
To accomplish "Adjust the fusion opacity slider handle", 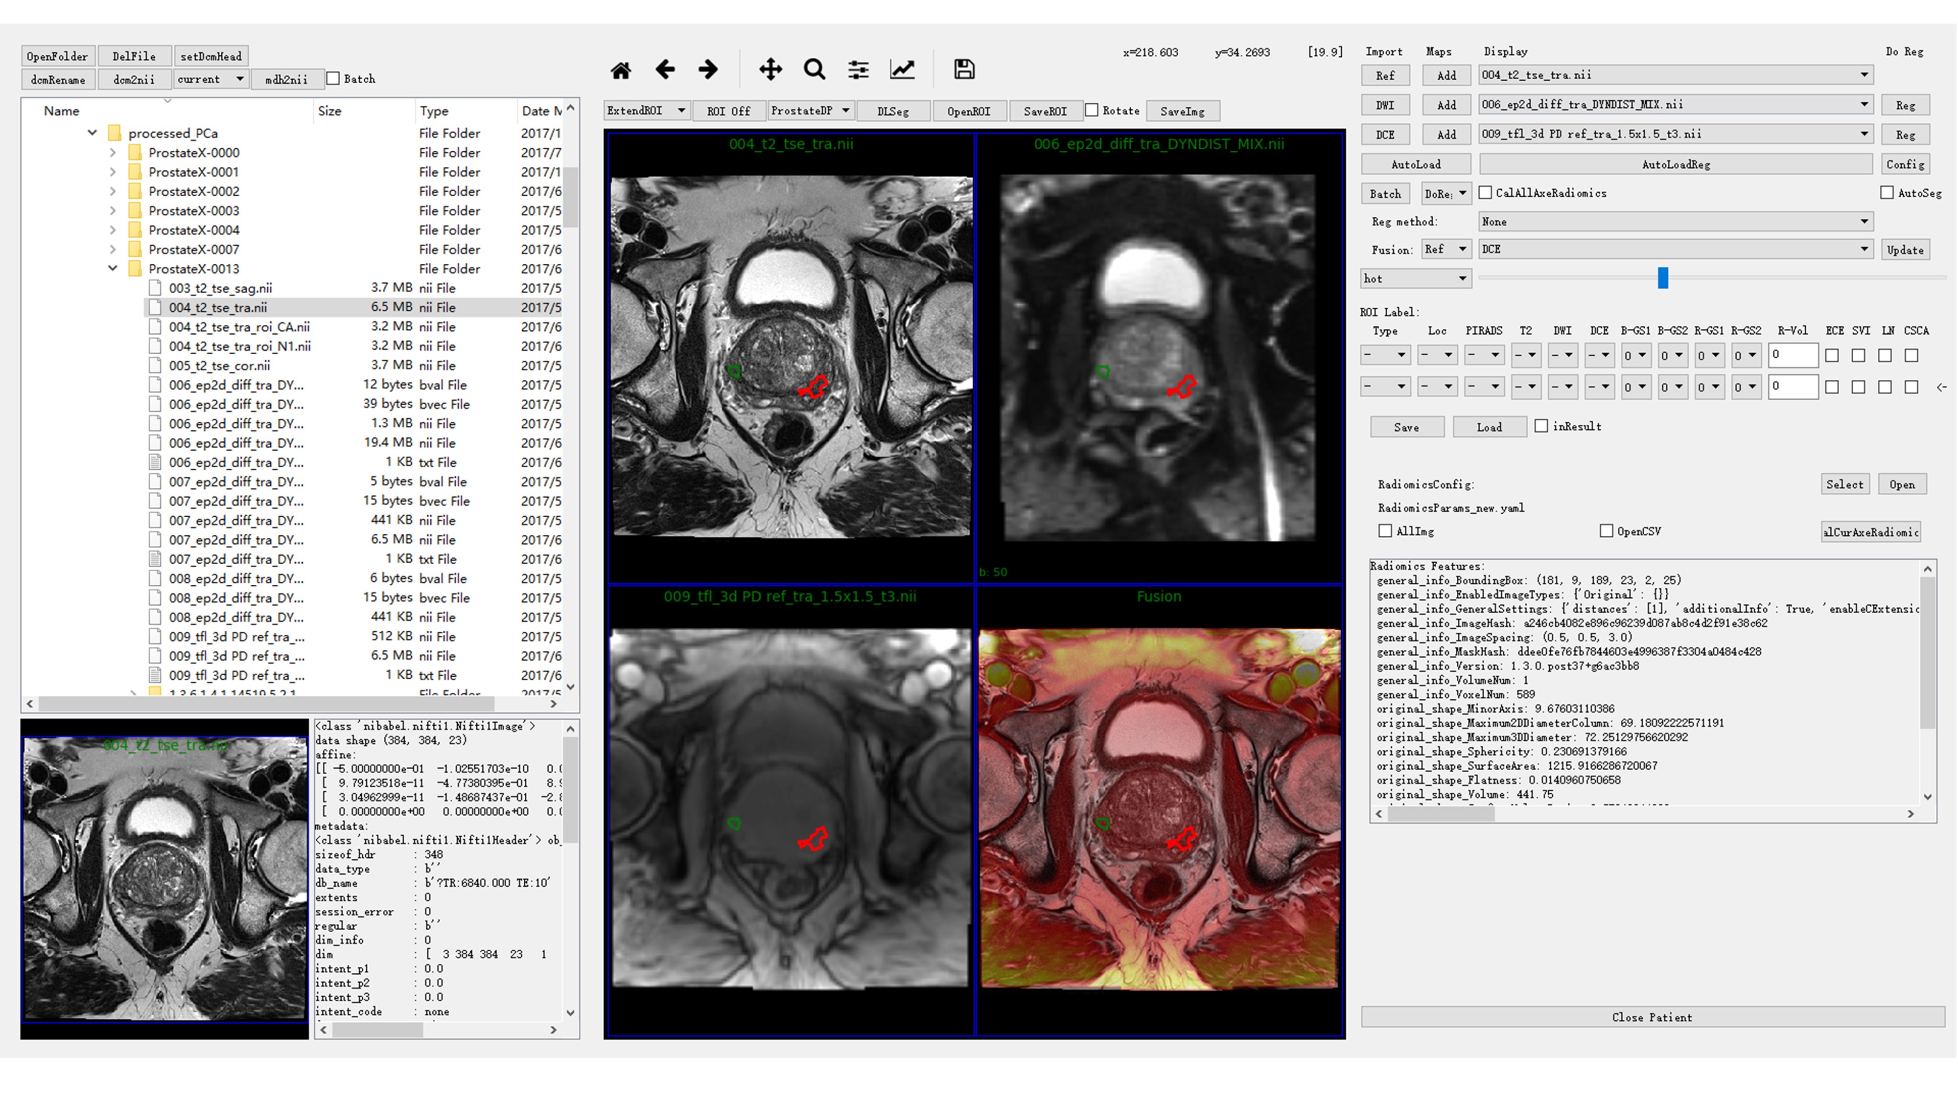I will point(1662,278).
